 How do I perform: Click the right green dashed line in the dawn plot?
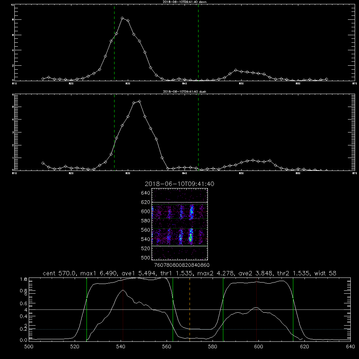(x=198, y=43)
